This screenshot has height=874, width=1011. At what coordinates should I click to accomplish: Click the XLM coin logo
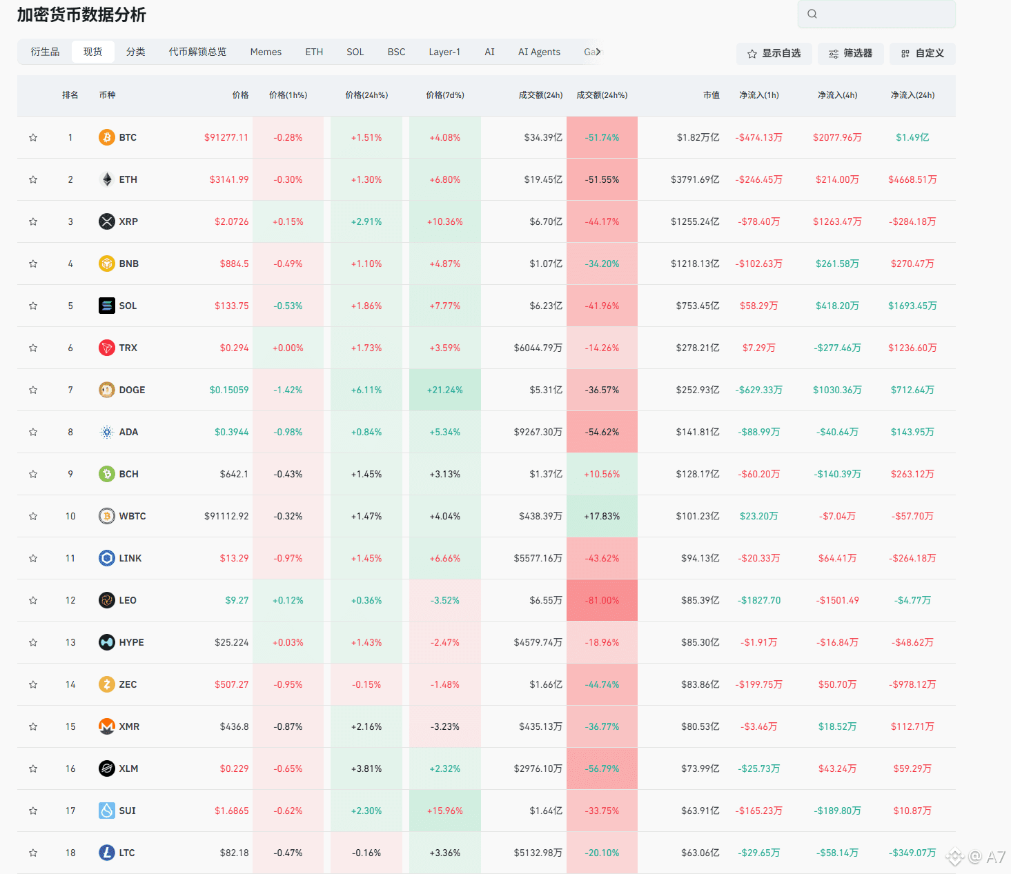[x=106, y=768]
